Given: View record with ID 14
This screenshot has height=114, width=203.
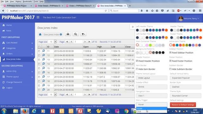Looking at the screenshot, I should (44, 64).
